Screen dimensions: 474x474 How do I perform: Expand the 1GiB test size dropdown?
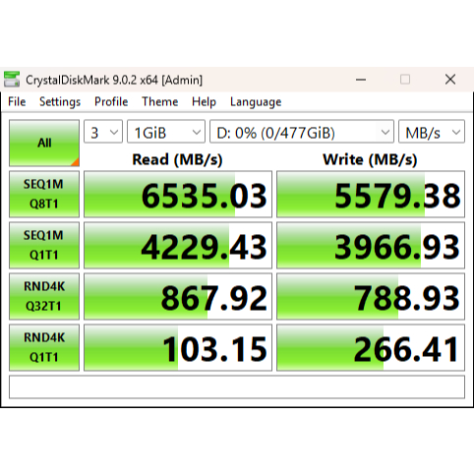(166, 132)
